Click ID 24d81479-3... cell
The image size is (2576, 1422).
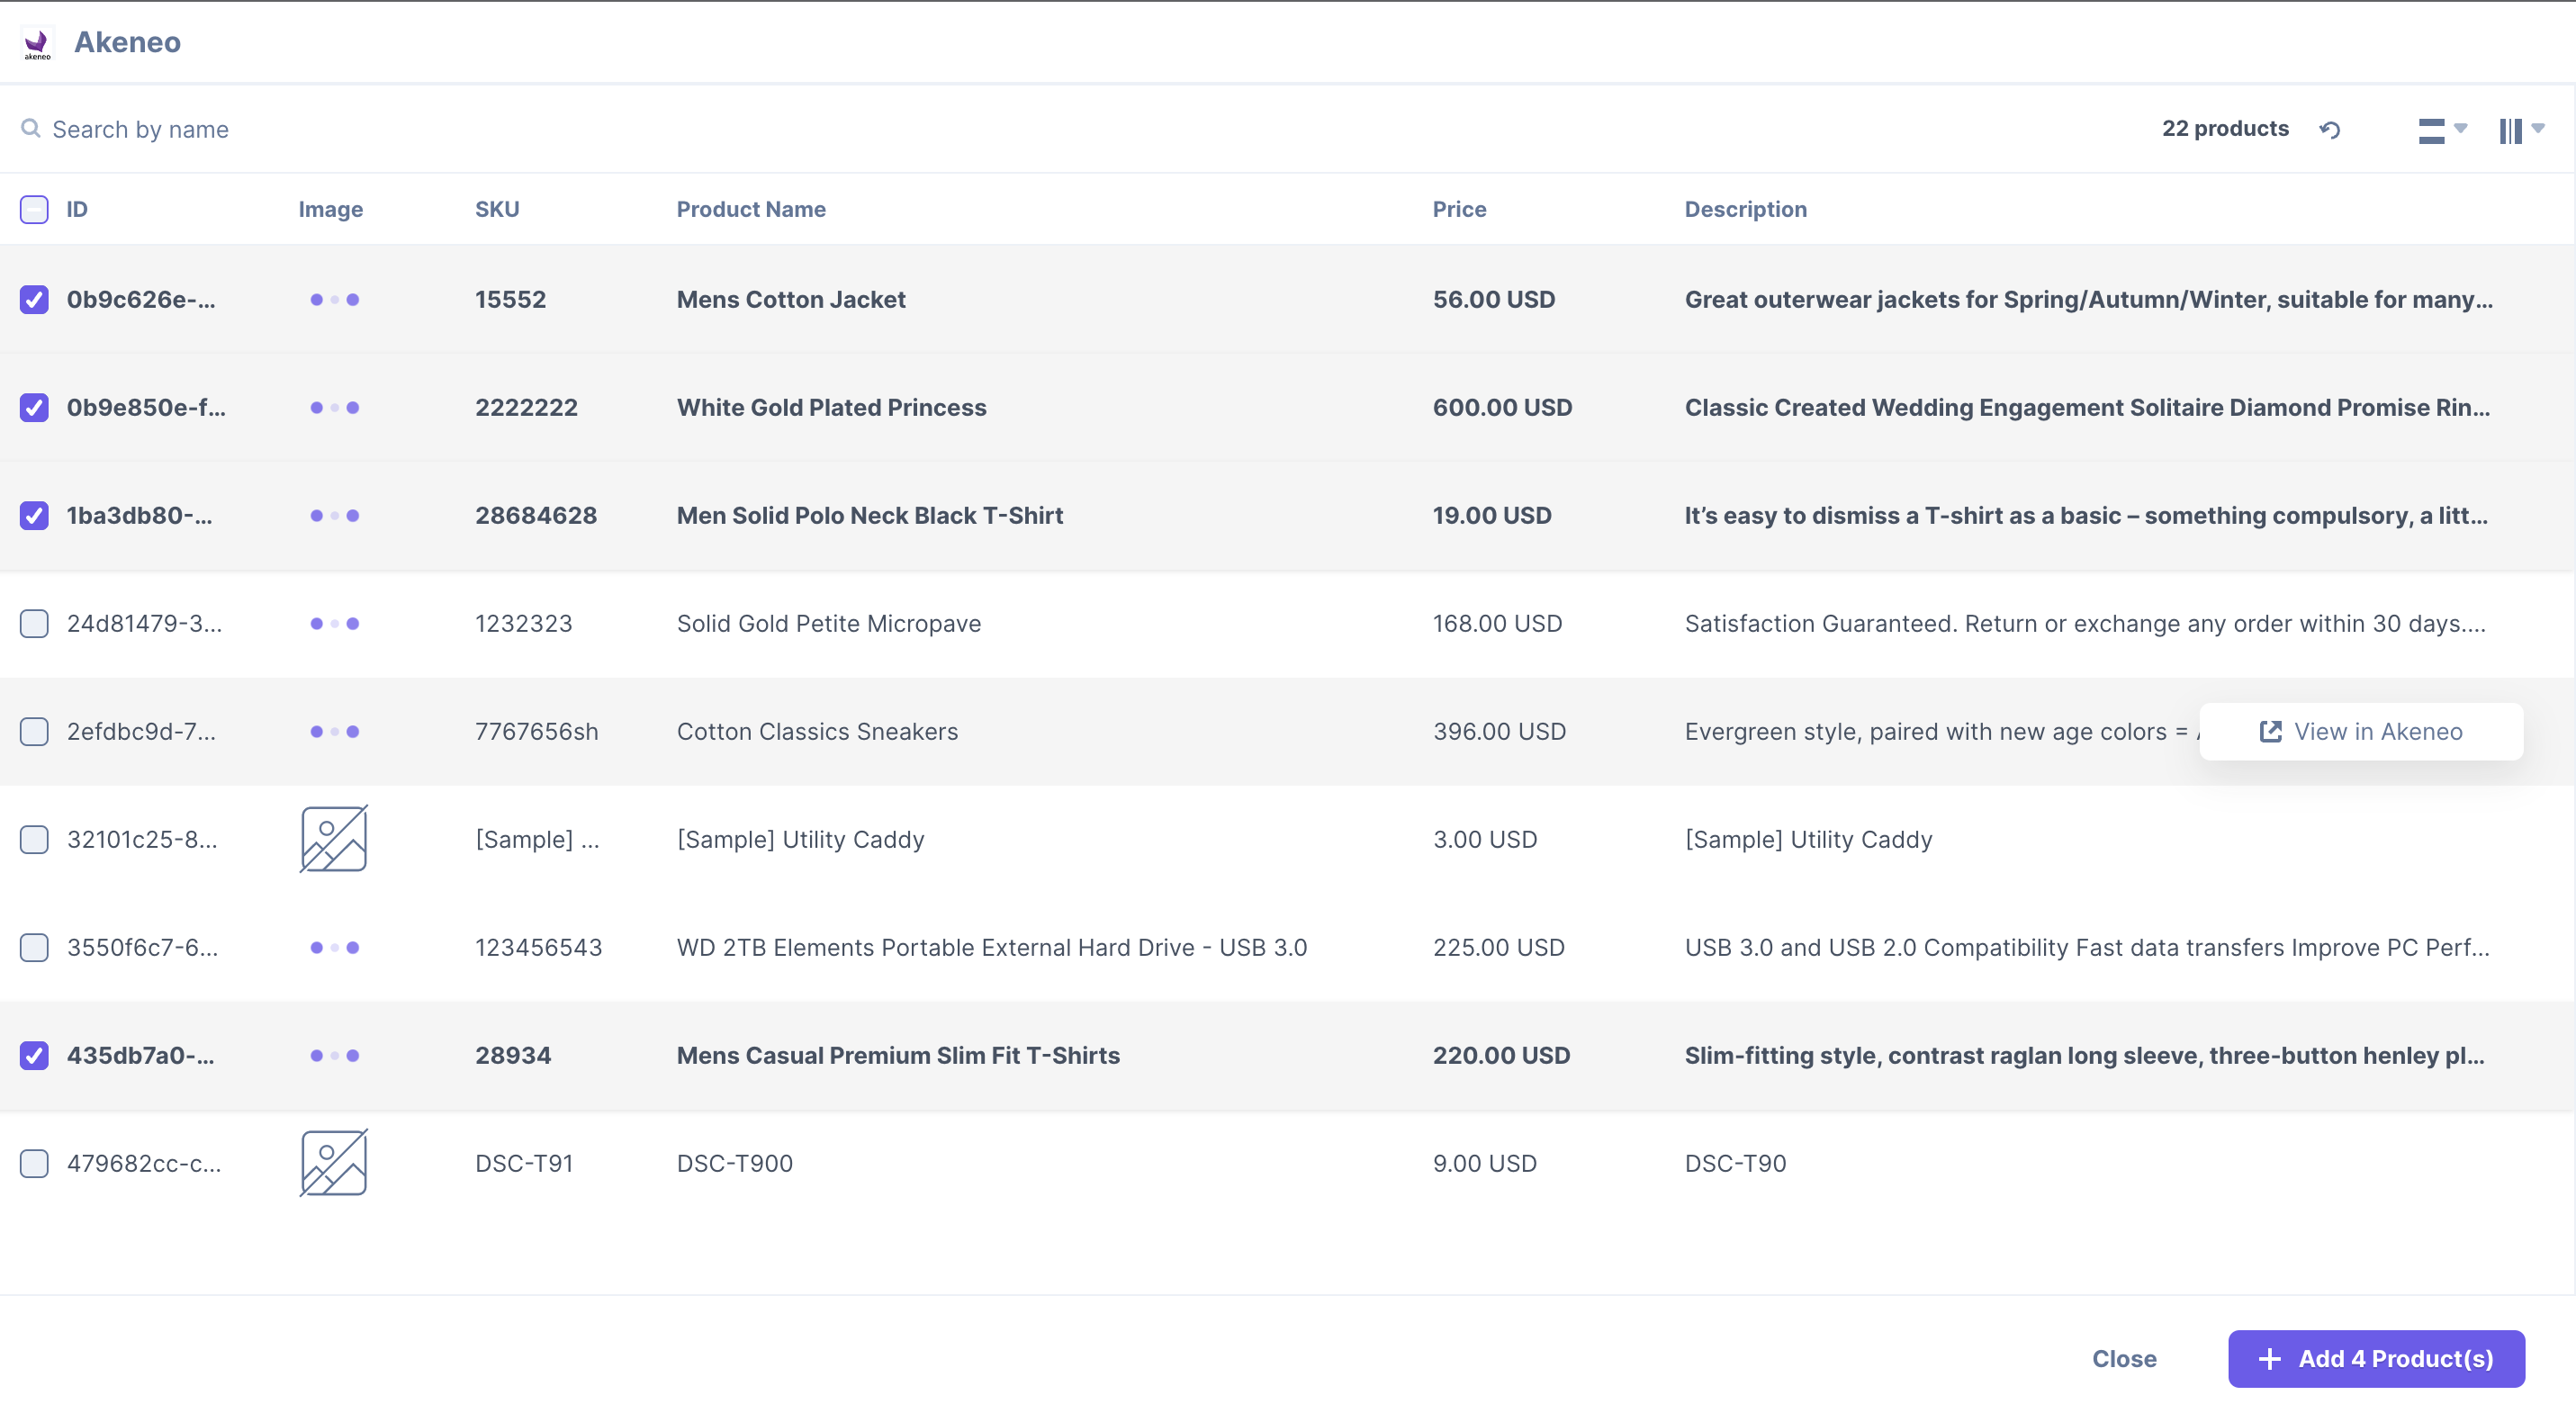[x=144, y=623]
